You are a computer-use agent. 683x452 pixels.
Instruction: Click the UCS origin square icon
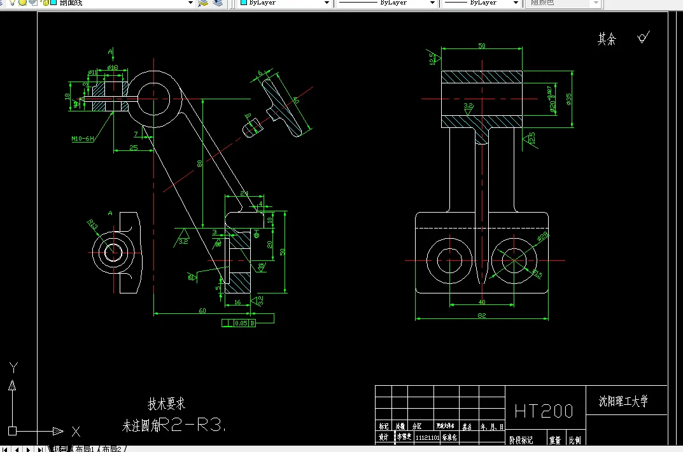12,431
